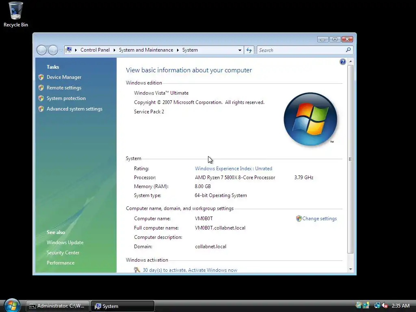Click Change settings link
The width and height of the screenshot is (416, 312).
pyautogui.click(x=319, y=219)
